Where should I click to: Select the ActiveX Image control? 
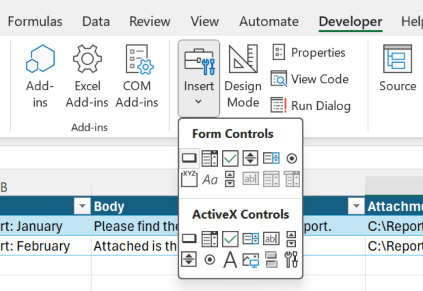[x=251, y=260]
